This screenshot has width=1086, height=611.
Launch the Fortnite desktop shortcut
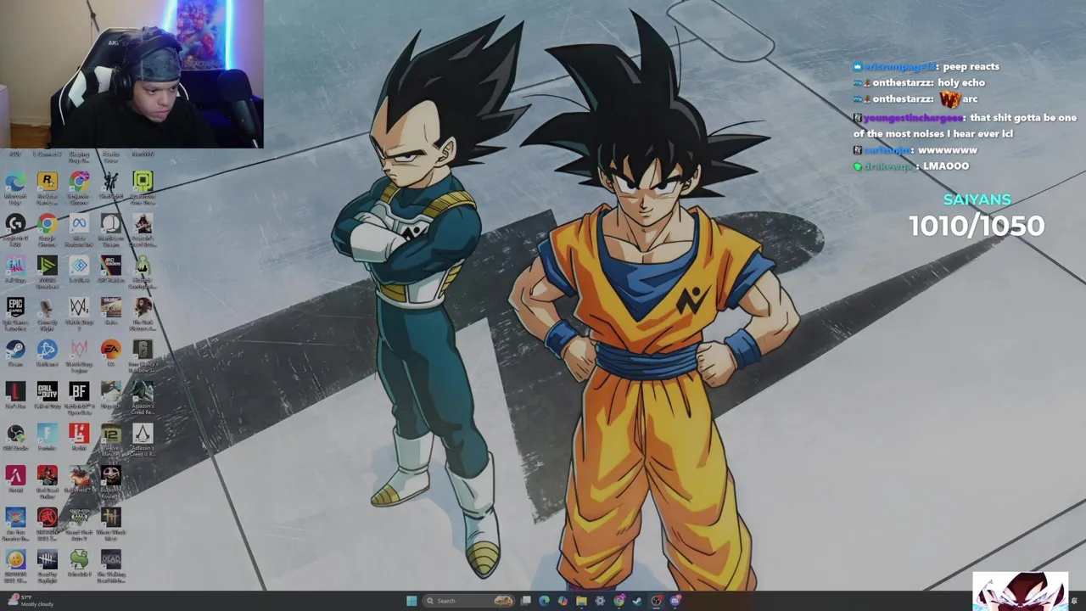47,438
